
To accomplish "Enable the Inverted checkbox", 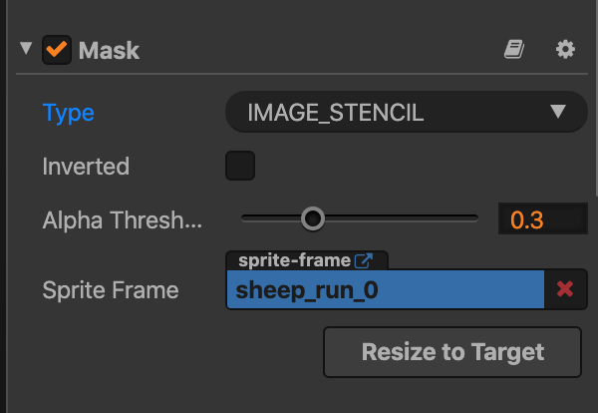I will [240, 166].
